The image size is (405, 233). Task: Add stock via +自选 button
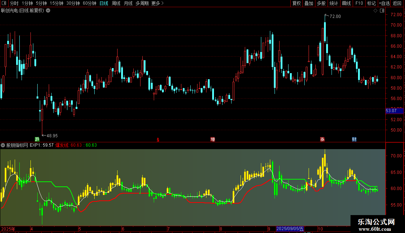(x=384, y=3)
